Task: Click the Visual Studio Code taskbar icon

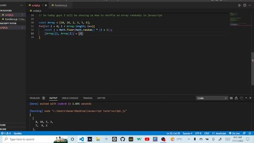Action: point(81,139)
